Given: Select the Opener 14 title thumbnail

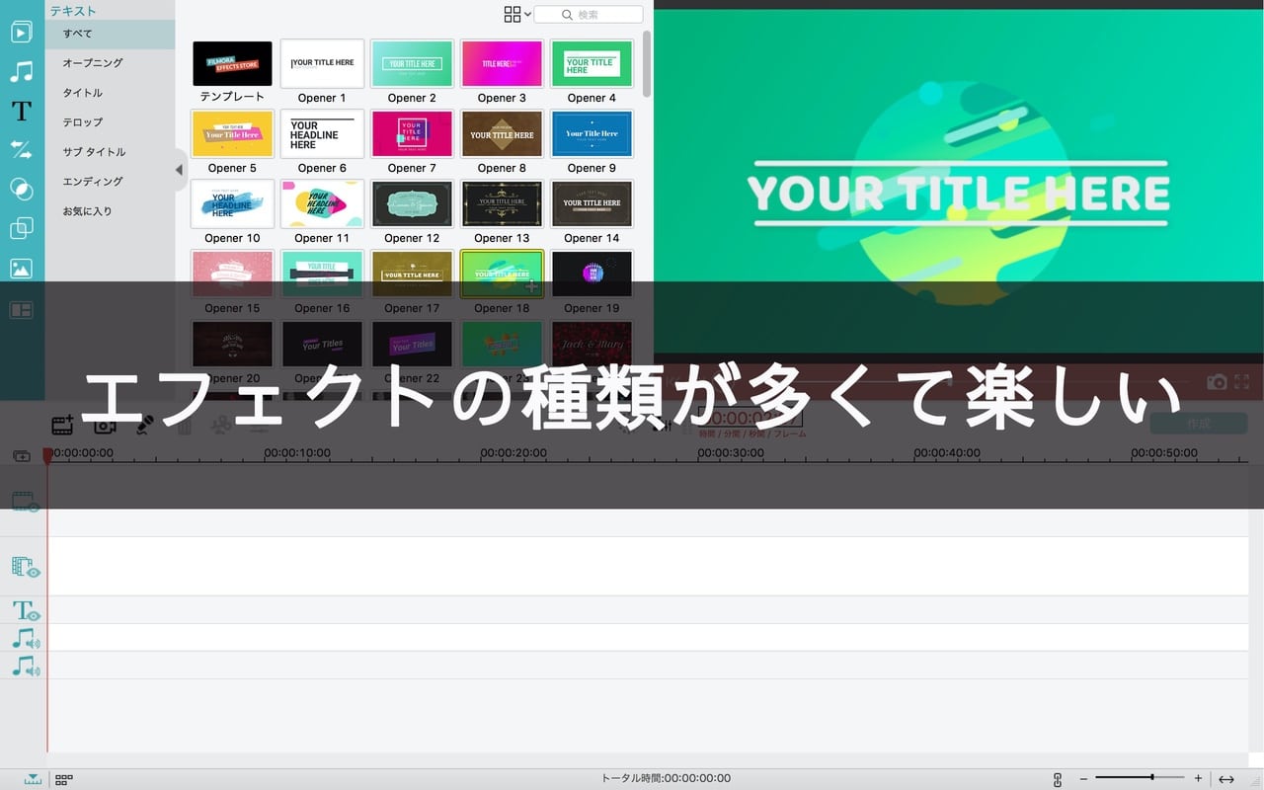Looking at the screenshot, I should [x=592, y=203].
